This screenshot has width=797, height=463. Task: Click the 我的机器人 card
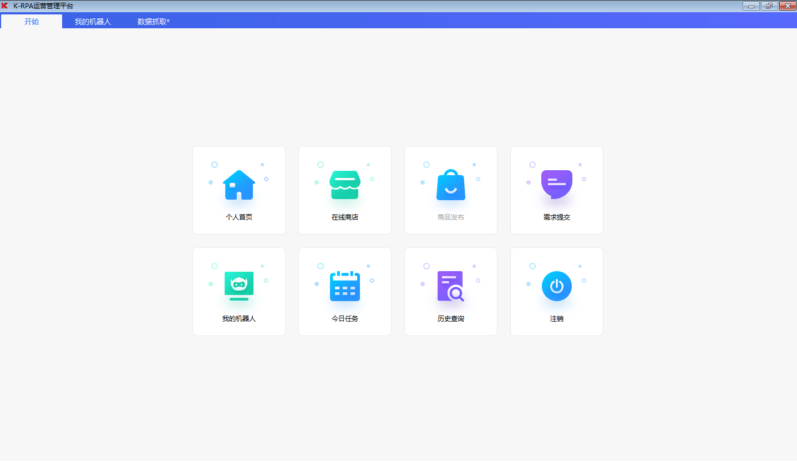click(x=238, y=291)
